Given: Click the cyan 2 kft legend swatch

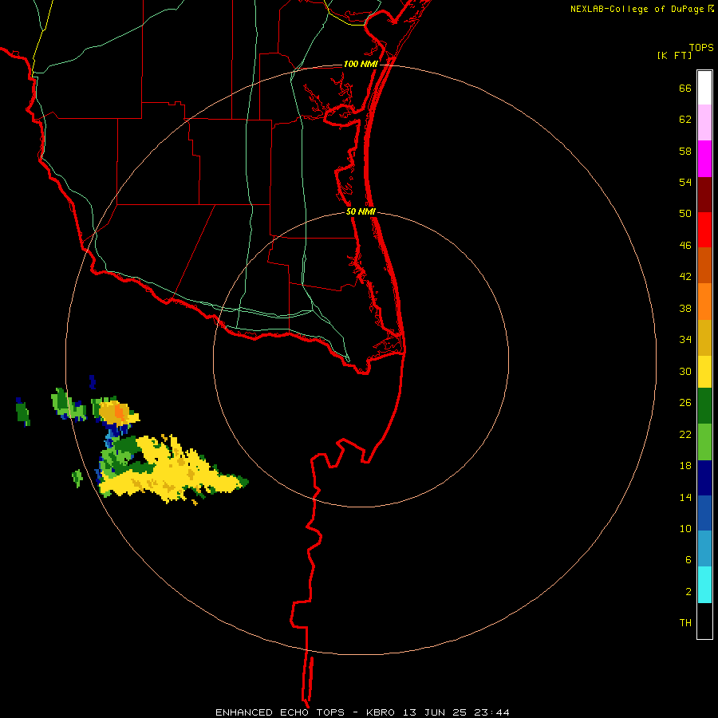Looking at the screenshot, I should point(704,585).
